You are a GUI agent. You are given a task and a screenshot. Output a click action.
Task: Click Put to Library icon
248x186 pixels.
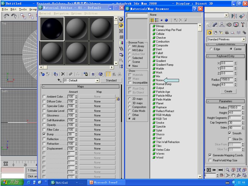[x=86, y=74]
